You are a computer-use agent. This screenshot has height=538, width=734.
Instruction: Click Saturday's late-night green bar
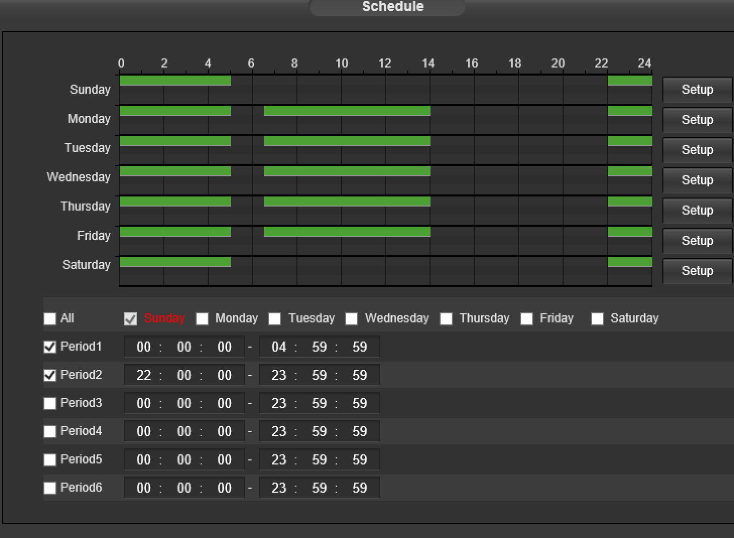(630, 262)
